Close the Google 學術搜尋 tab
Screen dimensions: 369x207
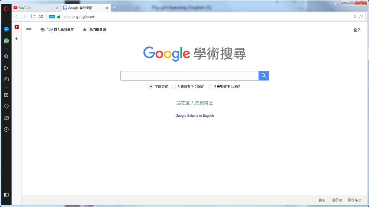(107, 8)
